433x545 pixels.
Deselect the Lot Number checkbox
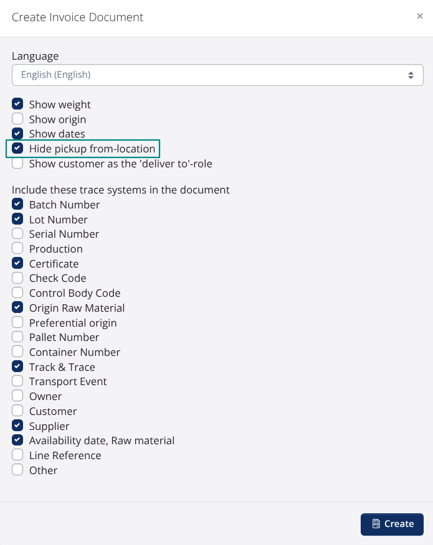(x=17, y=220)
